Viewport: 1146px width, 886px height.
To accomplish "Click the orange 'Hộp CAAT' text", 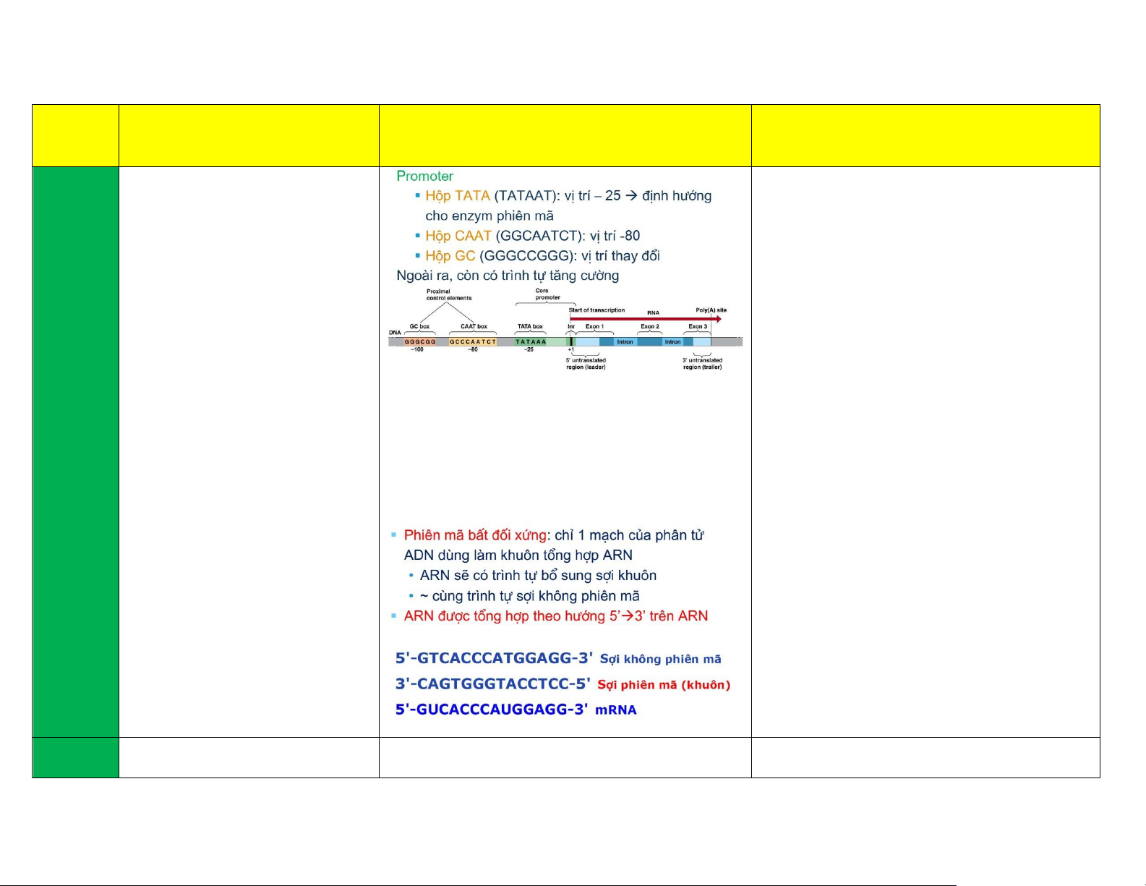I will [458, 236].
